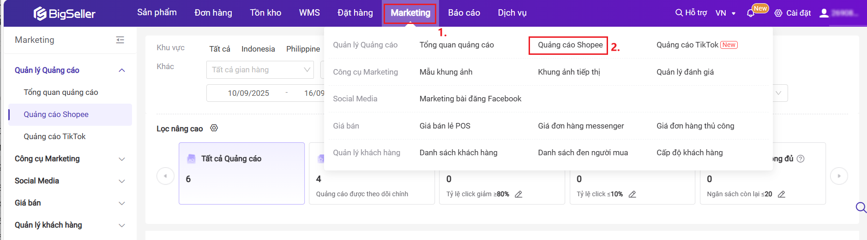Edit the click drop ≥80% threshold
This screenshot has width=867, height=240.
[518, 194]
